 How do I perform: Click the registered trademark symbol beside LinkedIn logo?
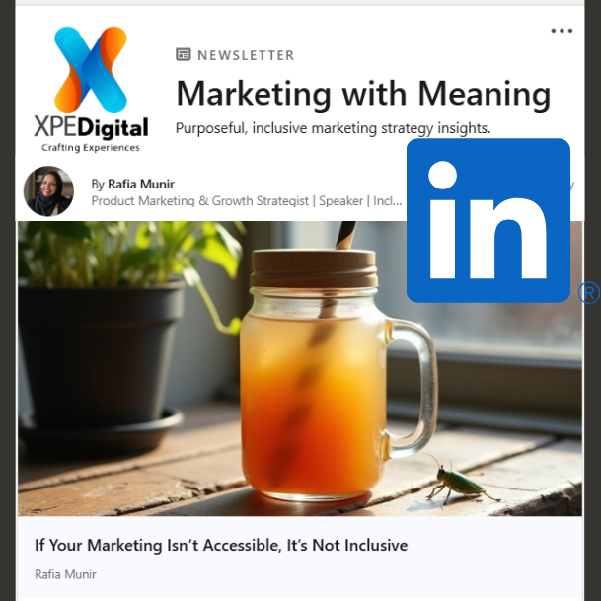pyautogui.click(x=589, y=293)
